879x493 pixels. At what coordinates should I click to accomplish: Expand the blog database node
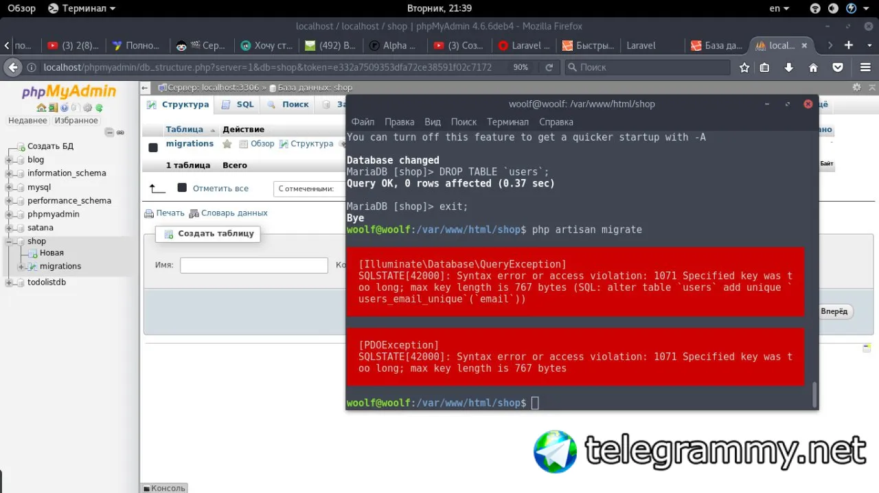click(9, 160)
